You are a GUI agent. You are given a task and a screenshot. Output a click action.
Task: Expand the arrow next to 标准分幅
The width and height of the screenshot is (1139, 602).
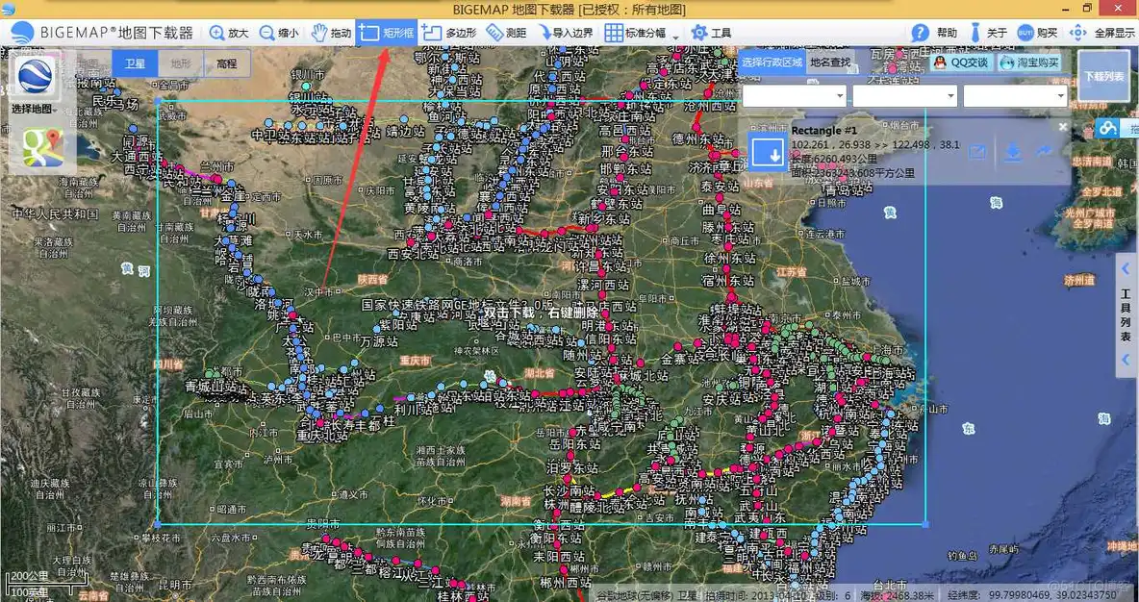(675, 37)
